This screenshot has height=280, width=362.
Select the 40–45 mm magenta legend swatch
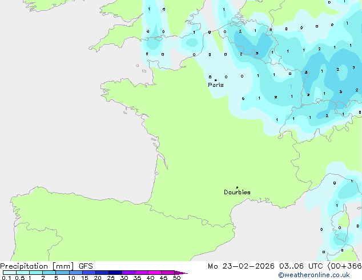click(155, 273)
